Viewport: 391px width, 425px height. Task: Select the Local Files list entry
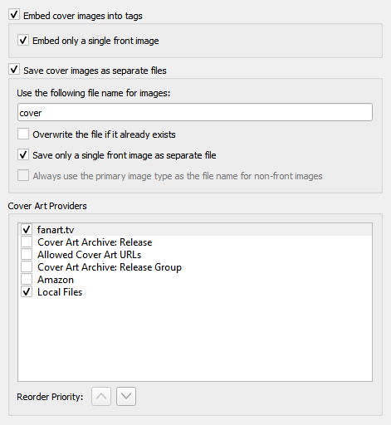195,292
